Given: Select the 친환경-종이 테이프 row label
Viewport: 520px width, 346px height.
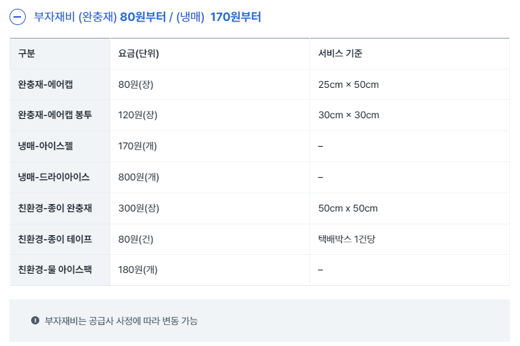Looking at the screenshot, I should click(55, 239).
